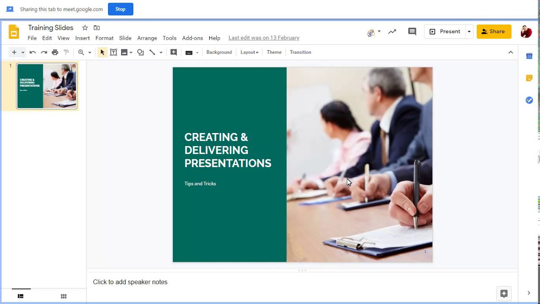Open the Insert menu
Image resolution: width=540 pixels, height=304 pixels.
(x=82, y=38)
